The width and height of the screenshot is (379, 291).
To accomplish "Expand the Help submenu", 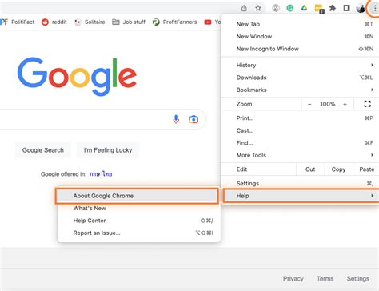I will click(x=301, y=196).
